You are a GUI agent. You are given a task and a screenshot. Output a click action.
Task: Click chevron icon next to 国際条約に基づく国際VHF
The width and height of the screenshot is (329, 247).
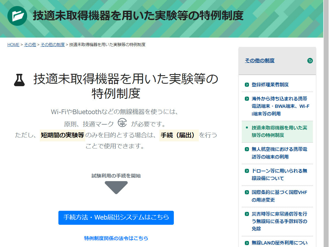click(247, 192)
